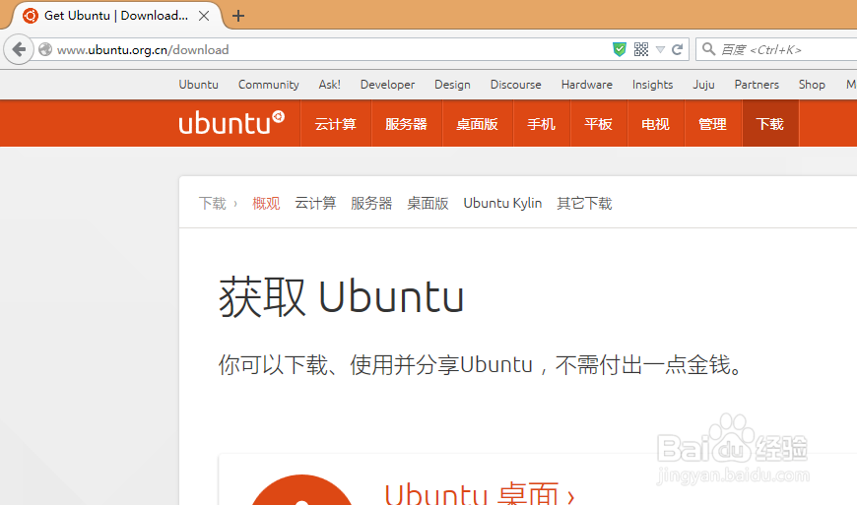
Task: Open the Partners link
Action: point(757,85)
